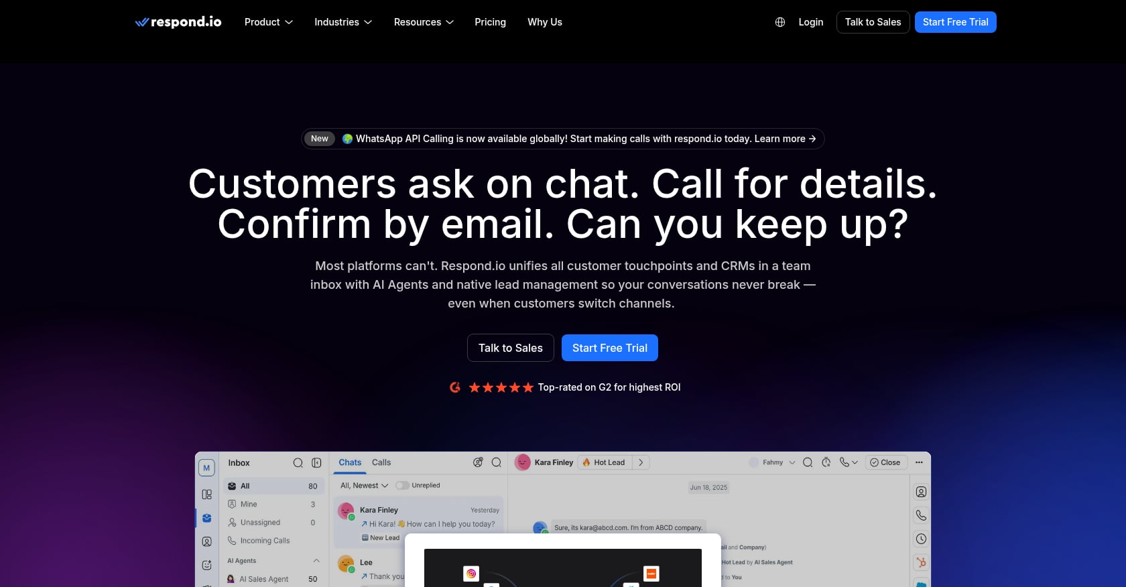
Task: Click the hero Talk to Sales button
Action: [511, 348]
